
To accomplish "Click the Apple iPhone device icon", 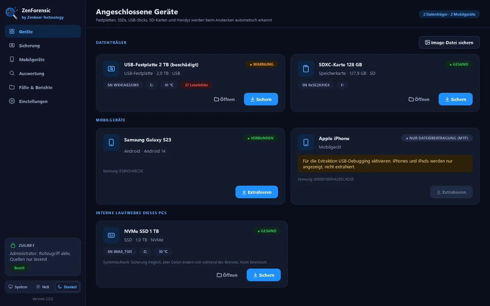I will coord(306,142).
